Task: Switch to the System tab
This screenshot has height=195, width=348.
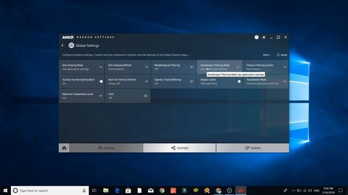Action: pyautogui.click(x=253, y=148)
